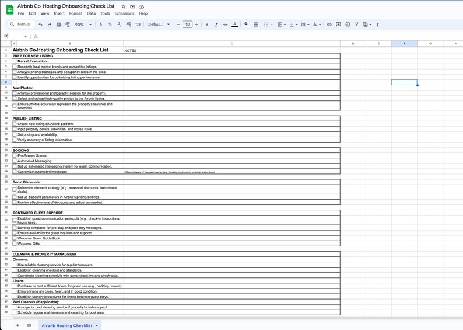Image resolution: width=463 pixels, height=330 pixels.
Task: Open the all sheets list button
Action: point(29,325)
